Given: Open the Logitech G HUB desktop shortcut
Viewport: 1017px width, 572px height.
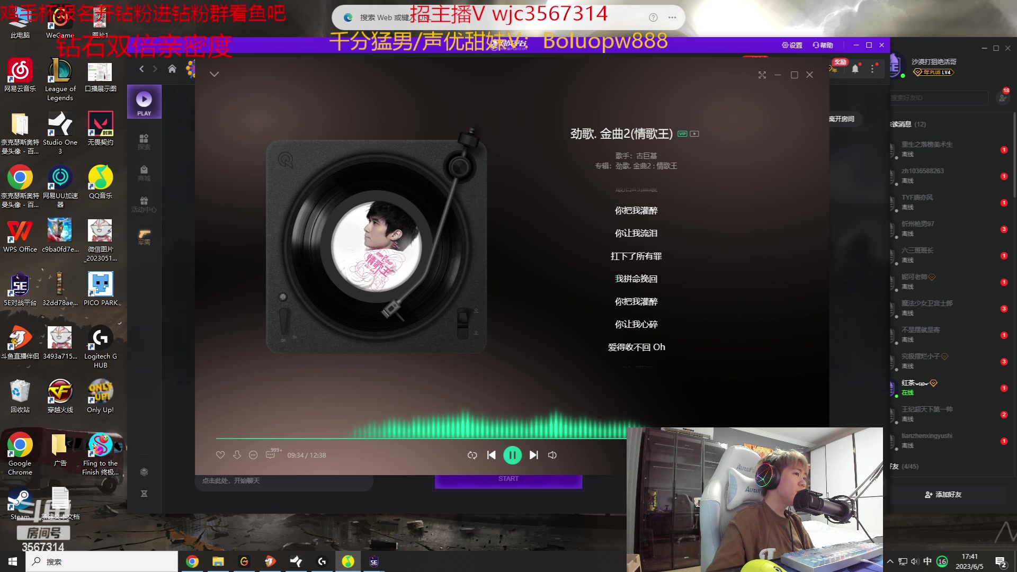Looking at the screenshot, I should [101, 347].
